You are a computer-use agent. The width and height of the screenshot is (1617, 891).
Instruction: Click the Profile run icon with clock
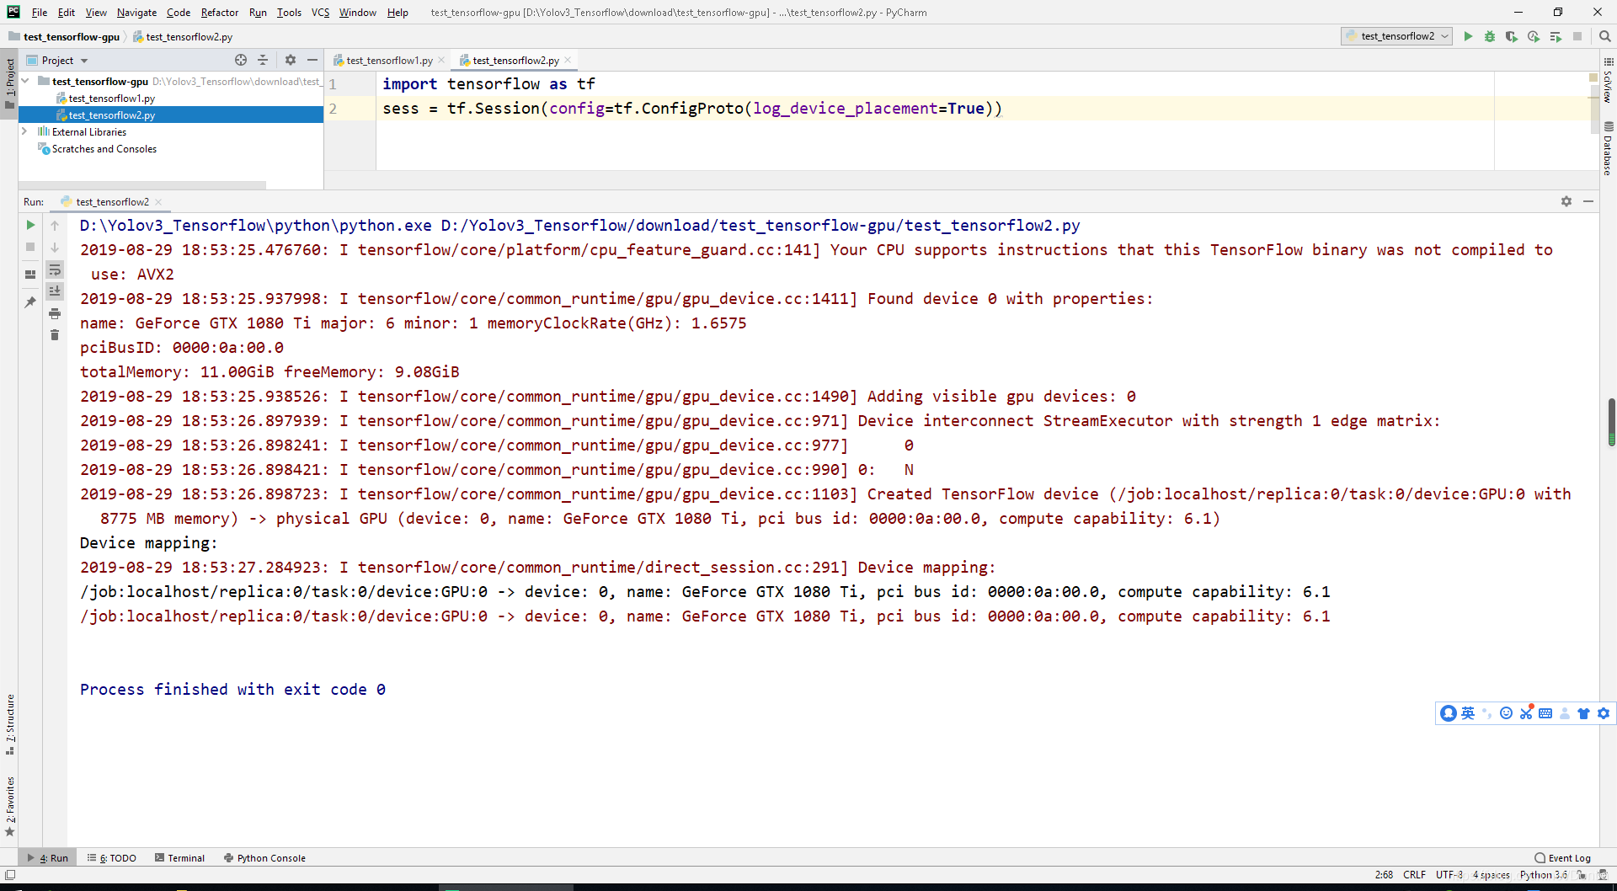point(1534,36)
